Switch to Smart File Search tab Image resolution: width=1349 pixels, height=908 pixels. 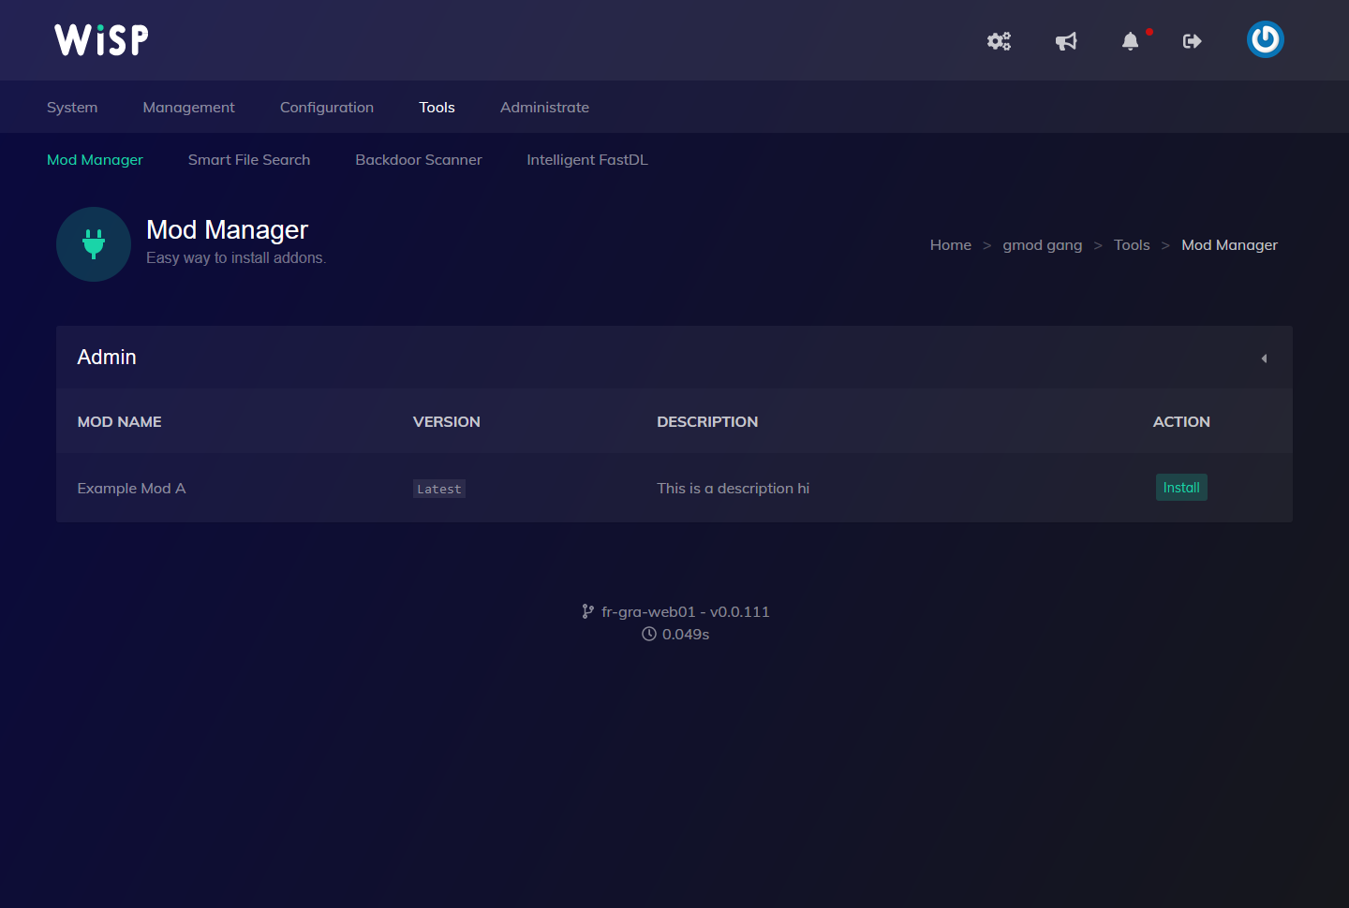(249, 159)
